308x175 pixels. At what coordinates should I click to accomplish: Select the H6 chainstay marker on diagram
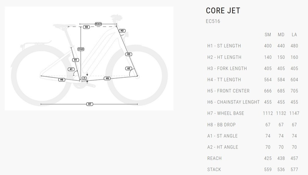tap(61, 79)
